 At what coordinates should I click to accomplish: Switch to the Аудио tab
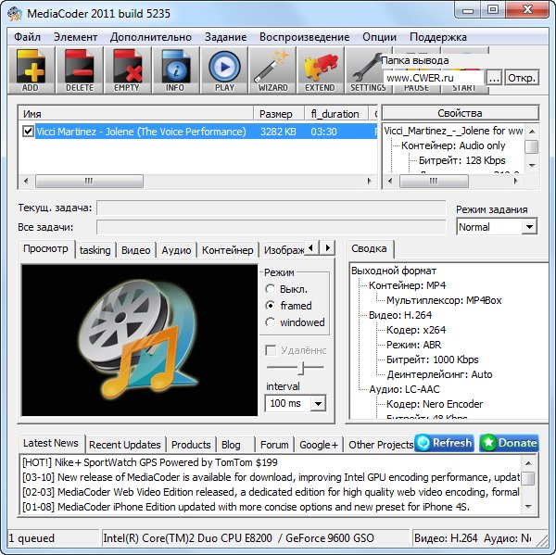[x=176, y=250]
